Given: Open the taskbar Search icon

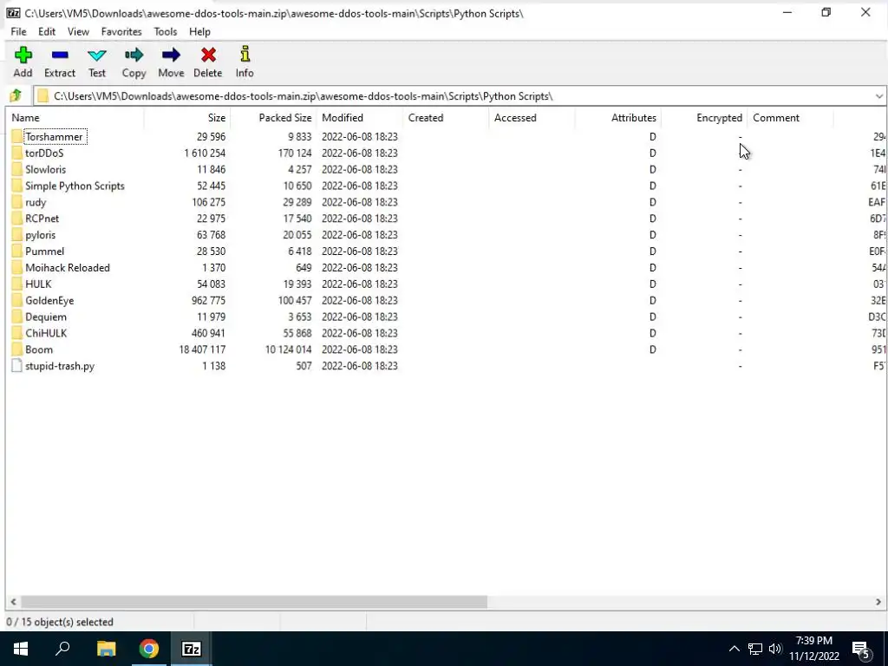Looking at the screenshot, I should click(x=62, y=649).
